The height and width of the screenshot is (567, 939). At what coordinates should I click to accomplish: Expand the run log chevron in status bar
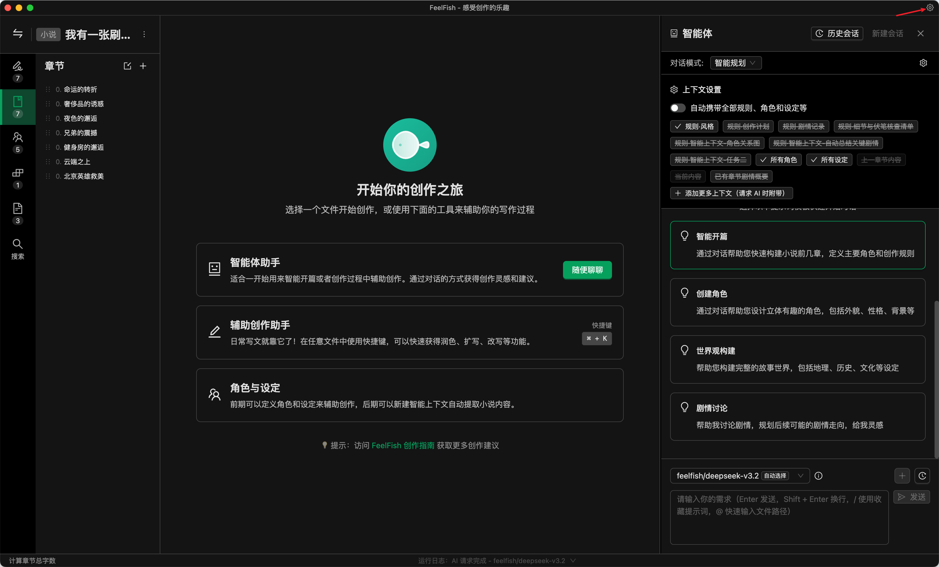(x=573, y=561)
